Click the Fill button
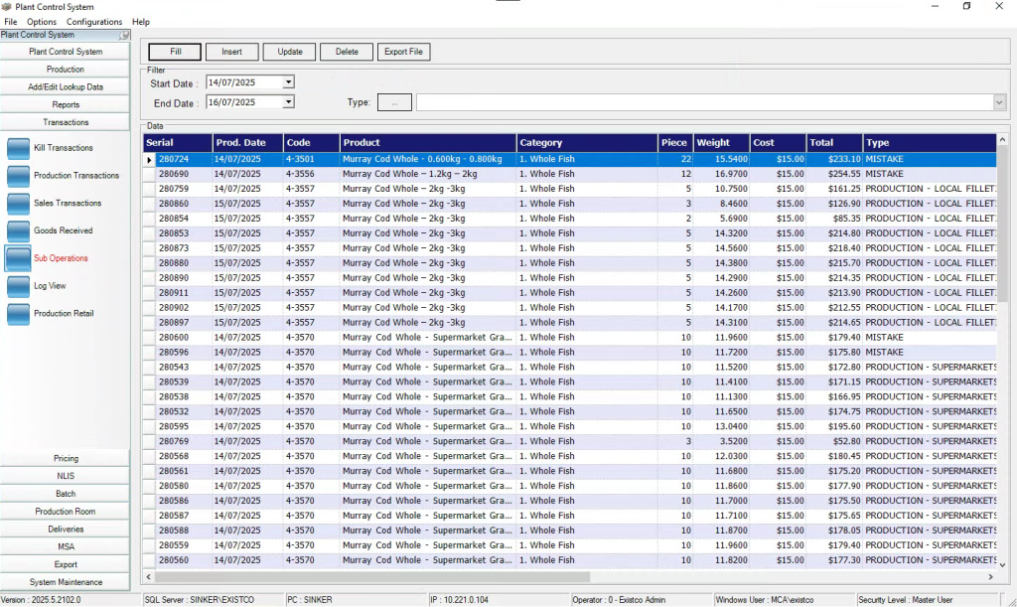Viewport: 1017px width, 607px height. click(x=175, y=52)
